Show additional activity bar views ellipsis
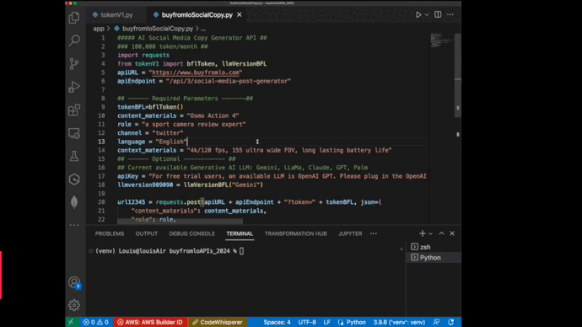The width and height of the screenshot is (582, 327). click(74, 225)
